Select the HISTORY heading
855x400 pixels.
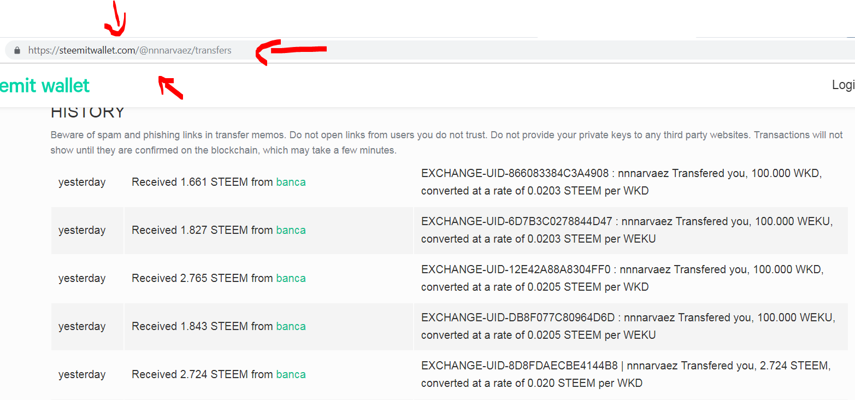pos(87,112)
